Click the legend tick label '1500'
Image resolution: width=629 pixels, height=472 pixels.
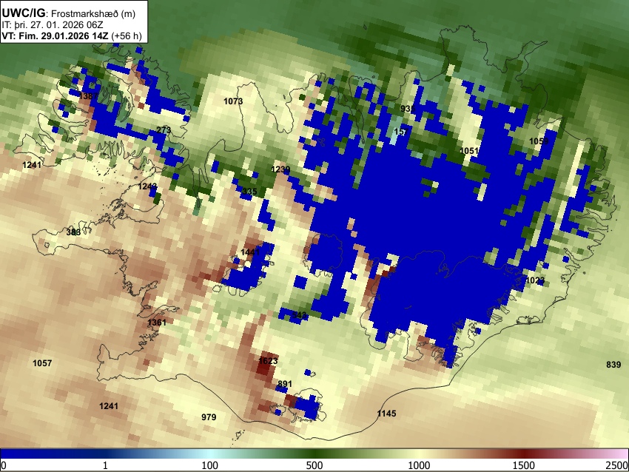(524, 465)
